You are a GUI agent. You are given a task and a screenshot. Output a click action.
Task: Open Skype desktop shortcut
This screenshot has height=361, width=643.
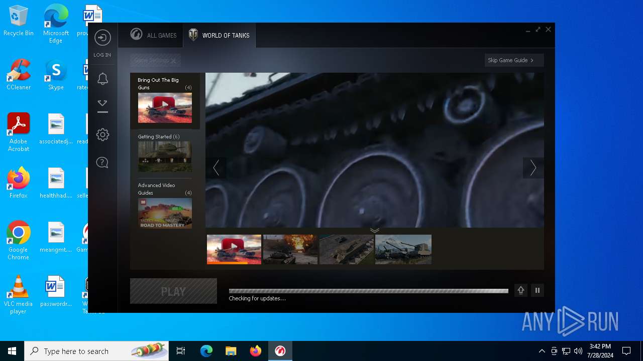tap(56, 75)
